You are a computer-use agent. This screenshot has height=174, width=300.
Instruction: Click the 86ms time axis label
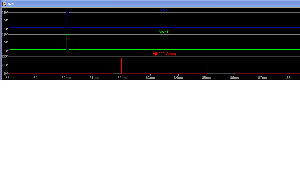235,78
